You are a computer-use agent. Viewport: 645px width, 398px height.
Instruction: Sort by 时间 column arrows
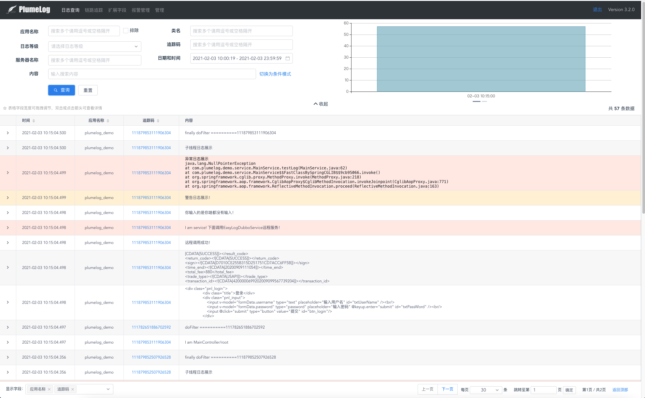point(34,121)
